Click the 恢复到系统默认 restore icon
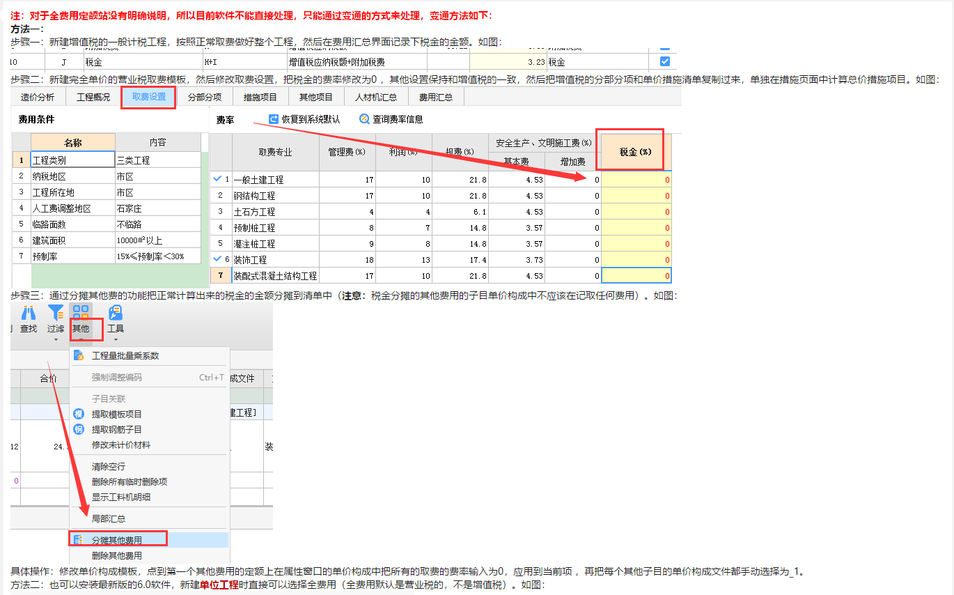This screenshot has height=595, width=954. click(x=274, y=119)
